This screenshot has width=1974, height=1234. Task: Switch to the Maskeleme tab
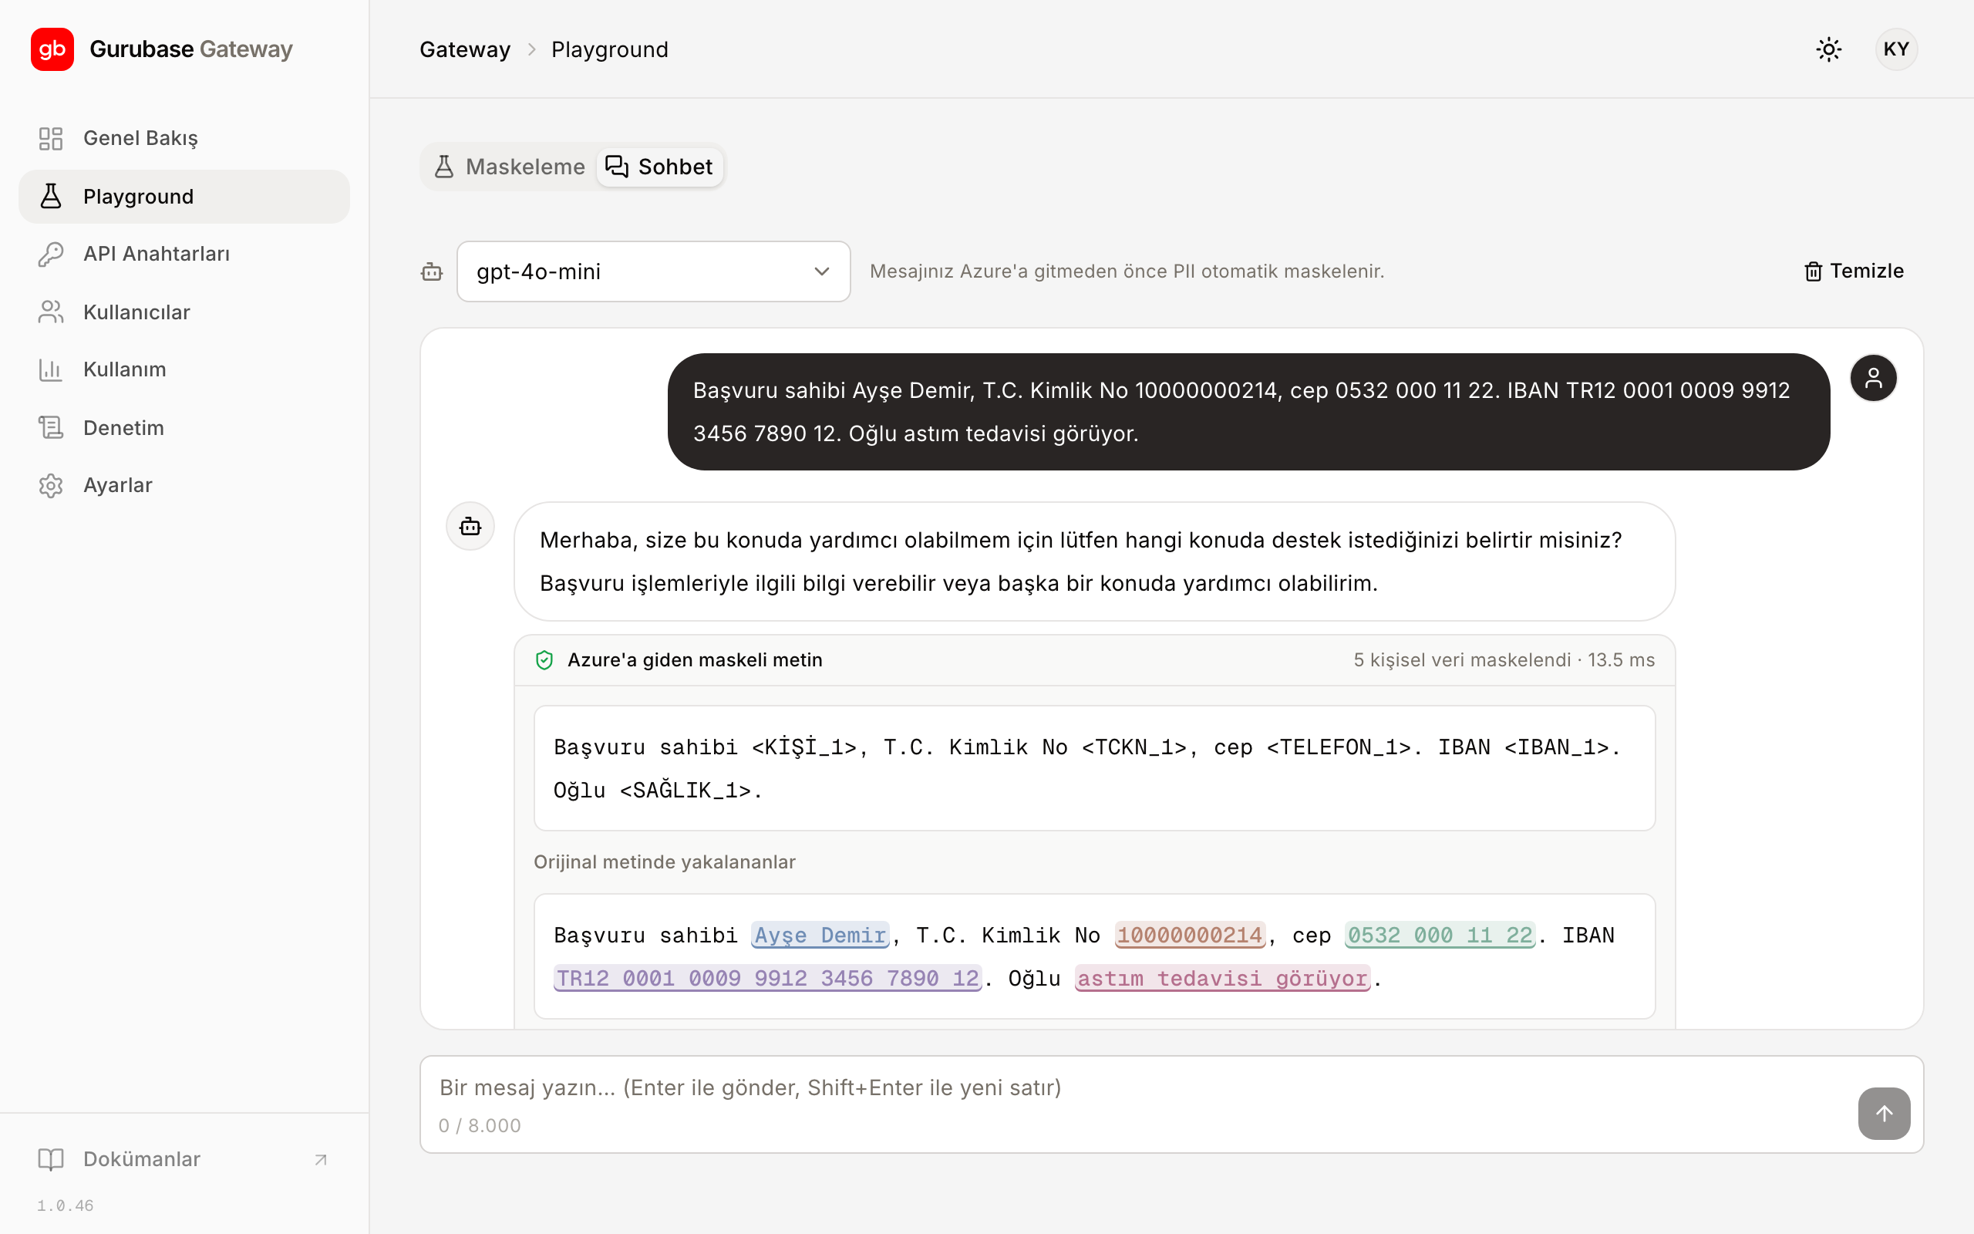coord(510,167)
